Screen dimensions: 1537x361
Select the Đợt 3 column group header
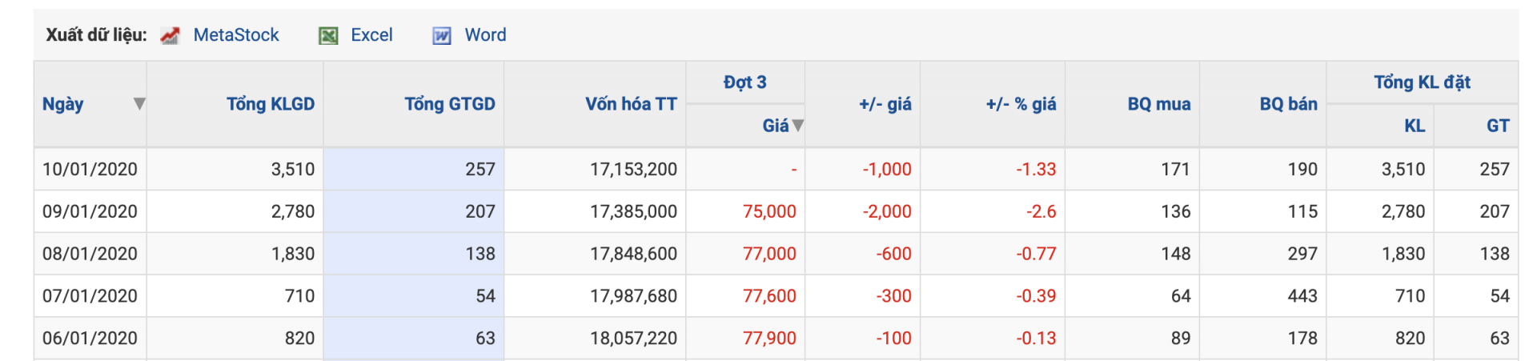coord(745,82)
